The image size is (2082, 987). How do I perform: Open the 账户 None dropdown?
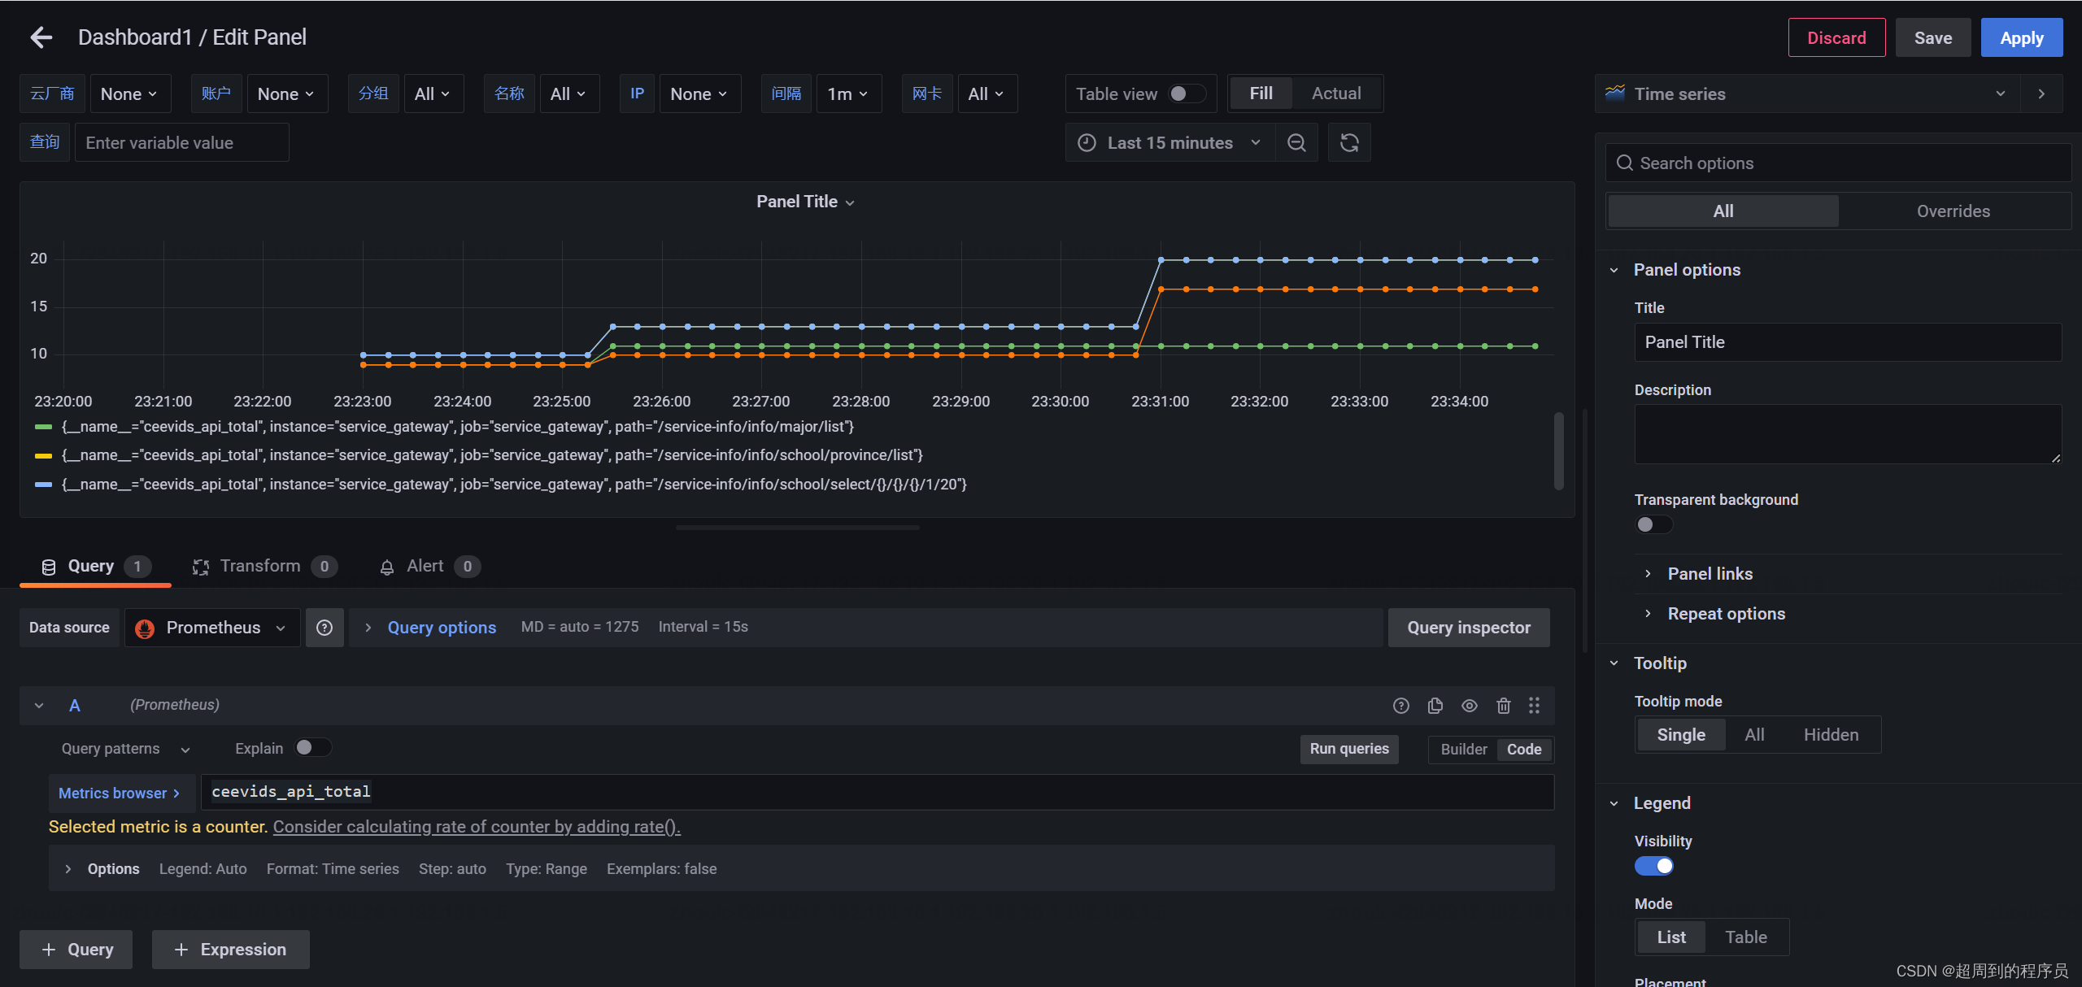tap(286, 94)
